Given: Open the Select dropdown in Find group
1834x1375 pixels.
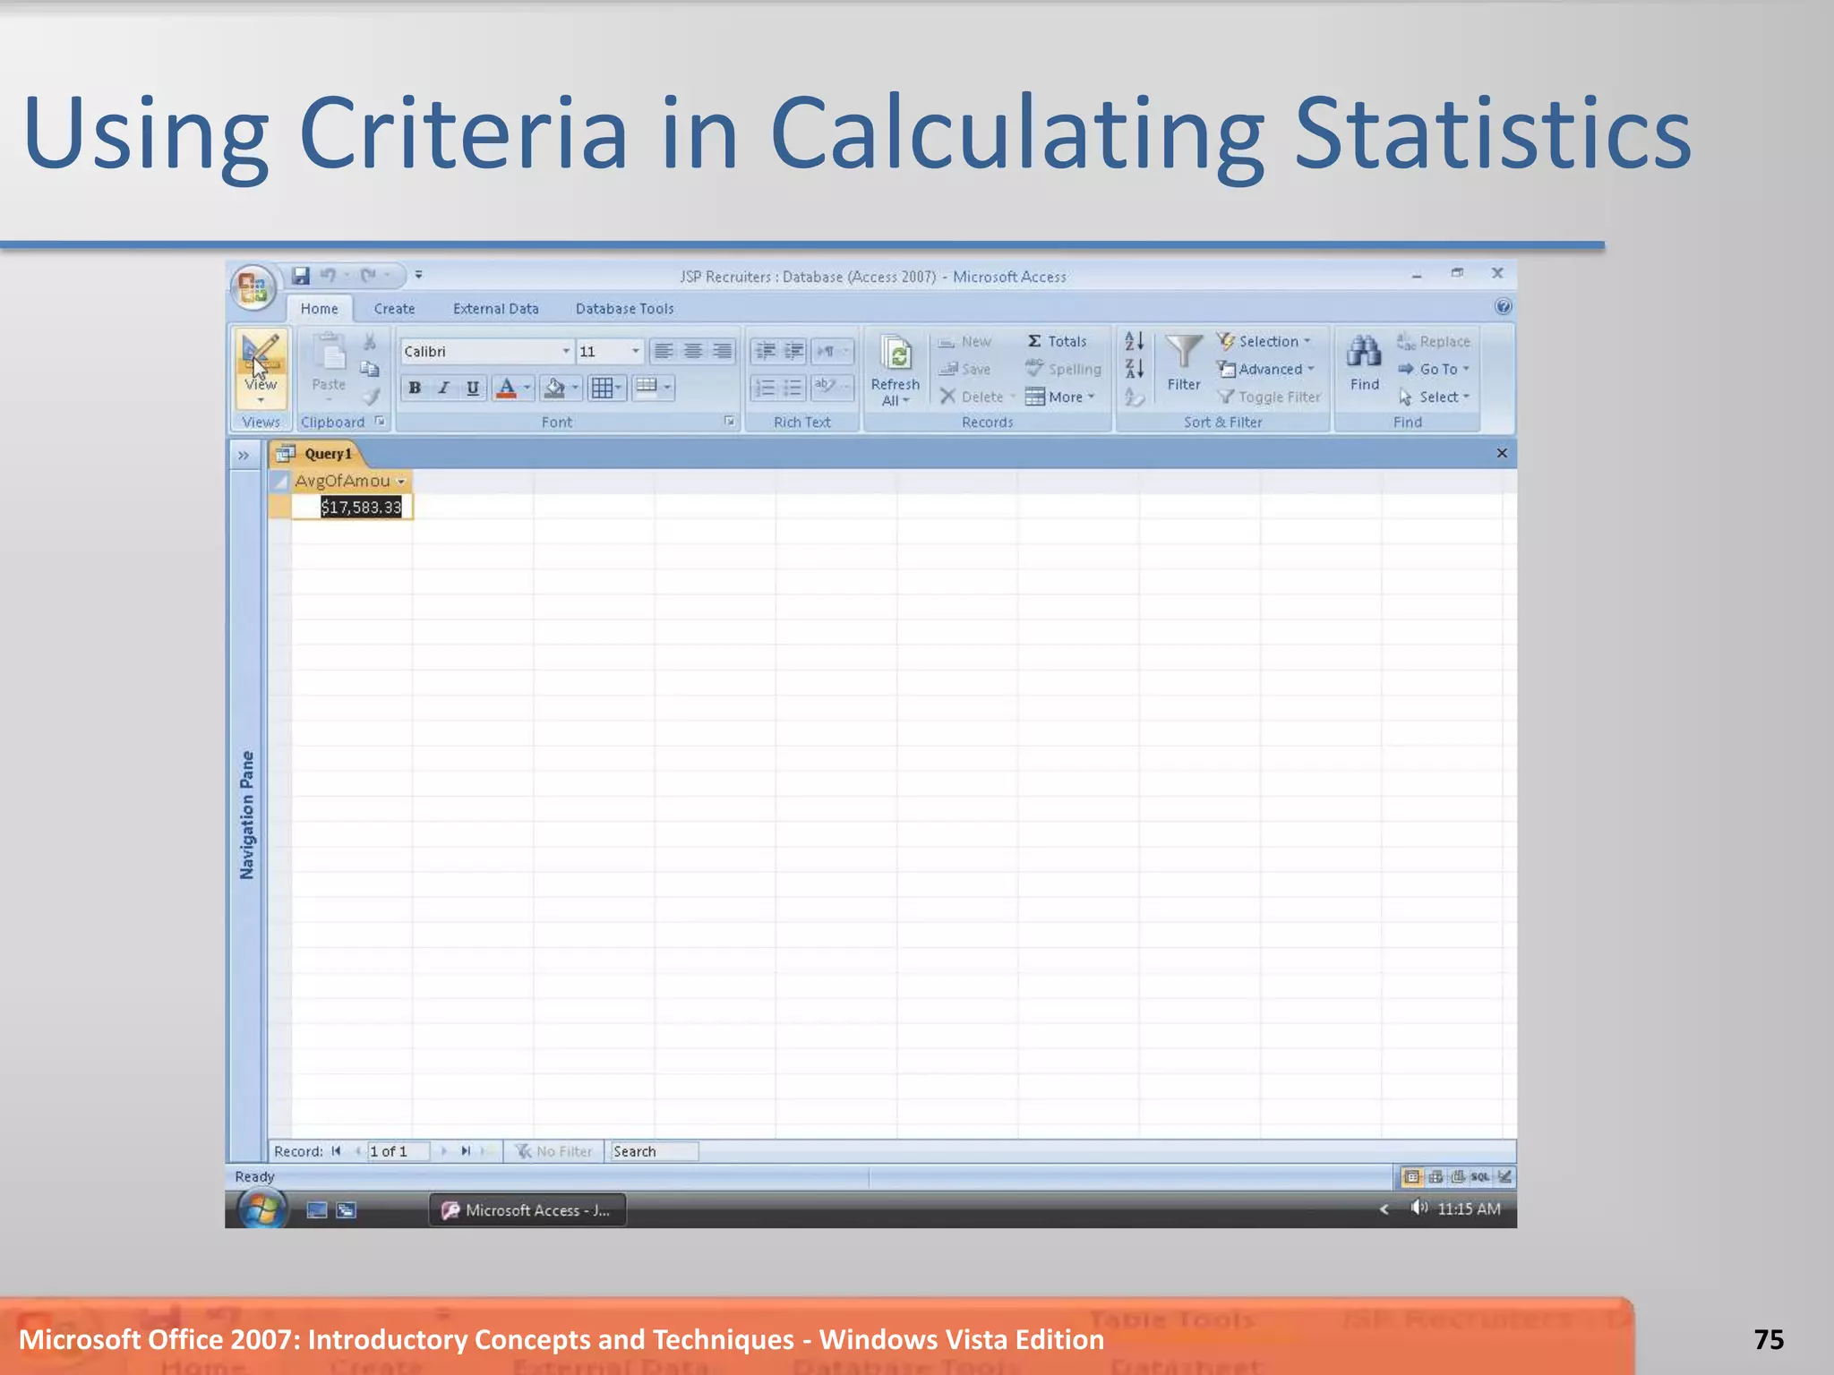Looking at the screenshot, I should (x=1434, y=397).
